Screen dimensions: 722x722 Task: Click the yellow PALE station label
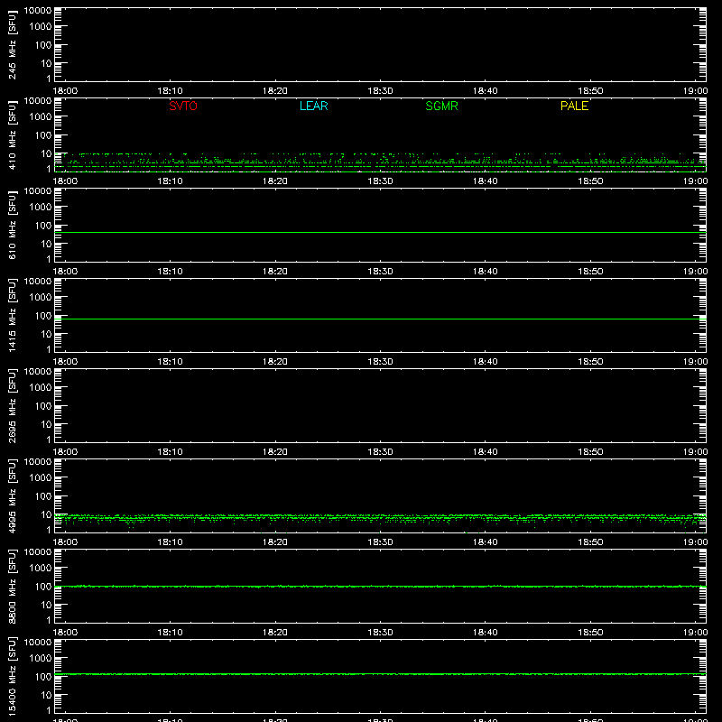tap(574, 106)
